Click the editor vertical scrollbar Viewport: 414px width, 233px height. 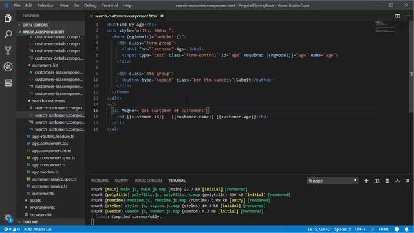(411, 67)
